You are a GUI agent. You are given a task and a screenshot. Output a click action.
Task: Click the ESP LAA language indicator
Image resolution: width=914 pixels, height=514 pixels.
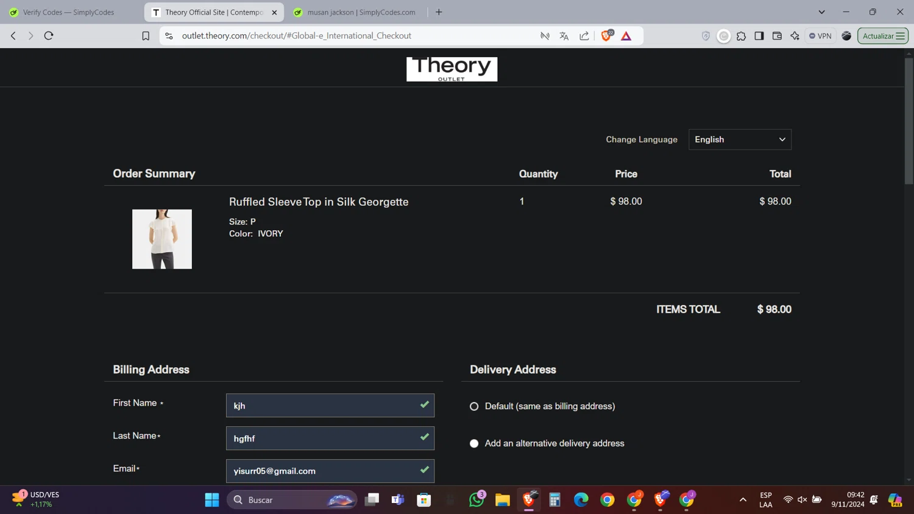coord(766,499)
